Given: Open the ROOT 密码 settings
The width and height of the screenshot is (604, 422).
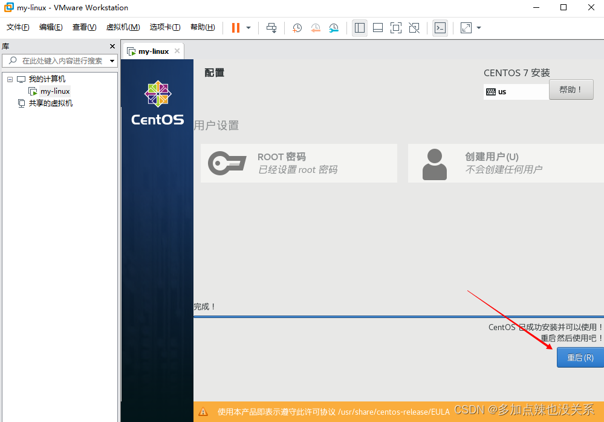Looking at the screenshot, I should [299, 163].
